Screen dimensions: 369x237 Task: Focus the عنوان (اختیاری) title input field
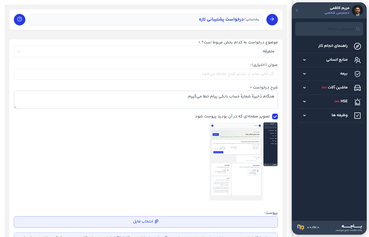coord(146,74)
